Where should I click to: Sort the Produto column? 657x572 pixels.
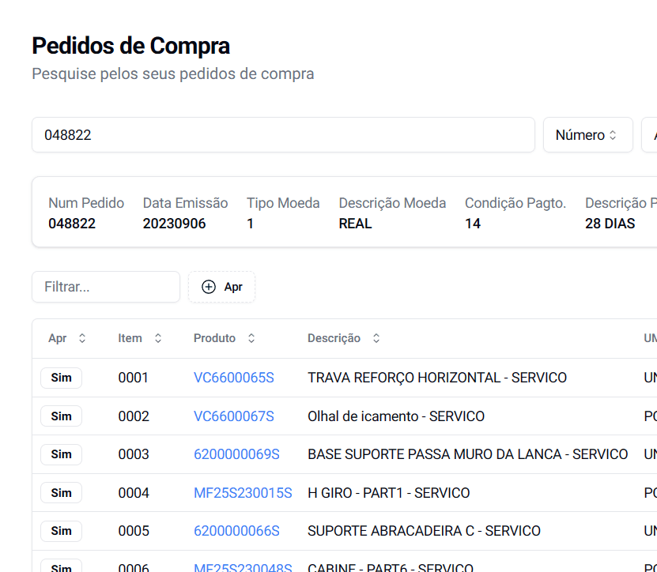[x=251, y=337]
